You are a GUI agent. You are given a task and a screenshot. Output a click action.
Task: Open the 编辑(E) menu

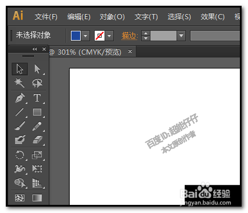point(79,17)
